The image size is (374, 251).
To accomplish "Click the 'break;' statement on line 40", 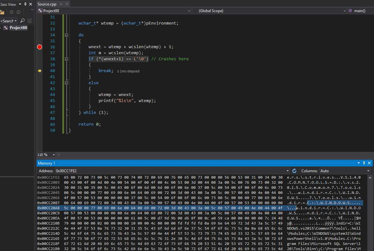I will 106,71.
